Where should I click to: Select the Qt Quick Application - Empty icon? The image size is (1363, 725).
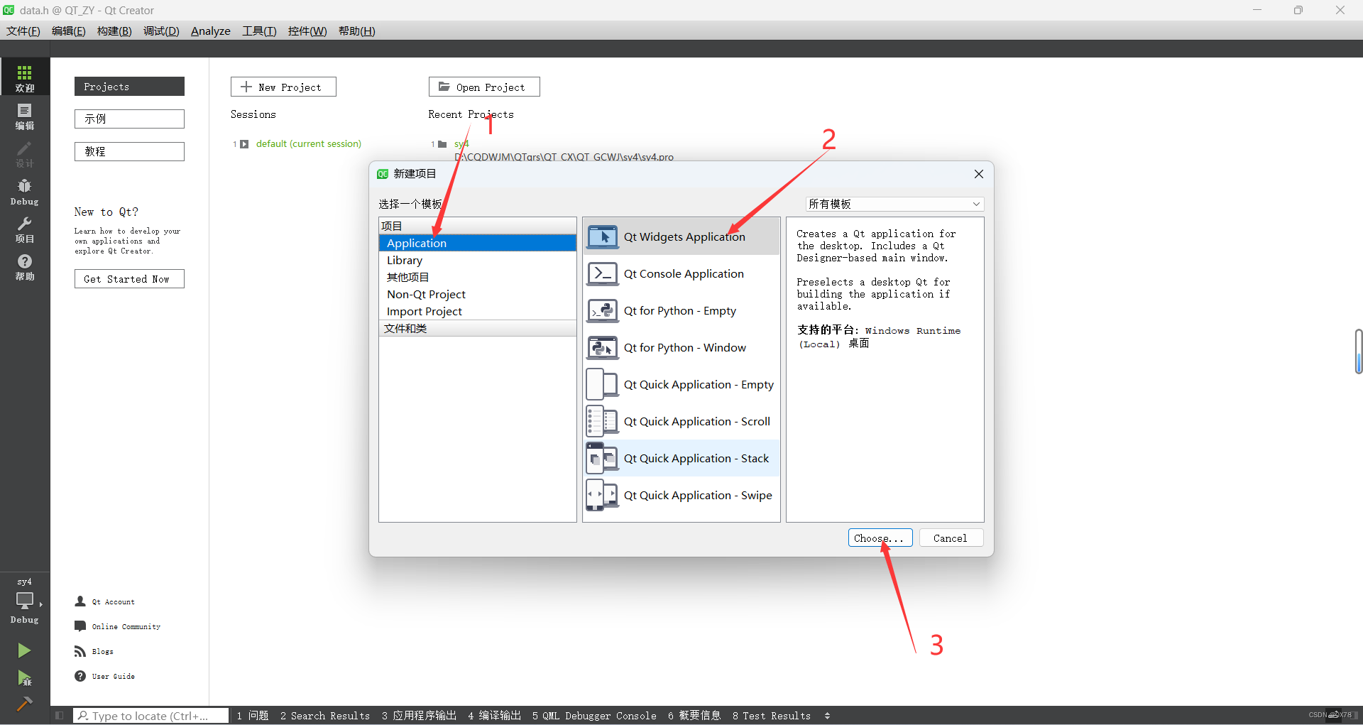pos(603,384)
